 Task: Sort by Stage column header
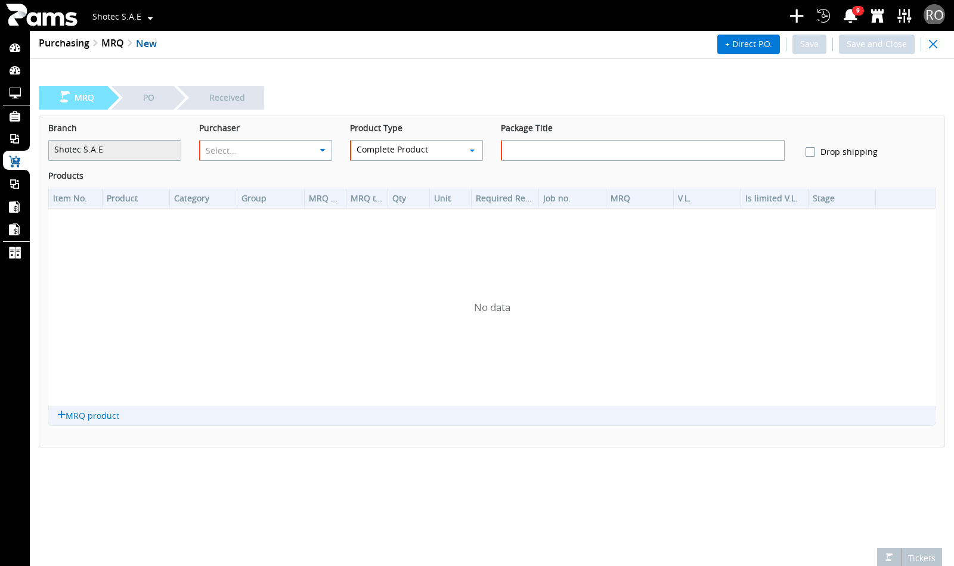click(842, 198)
